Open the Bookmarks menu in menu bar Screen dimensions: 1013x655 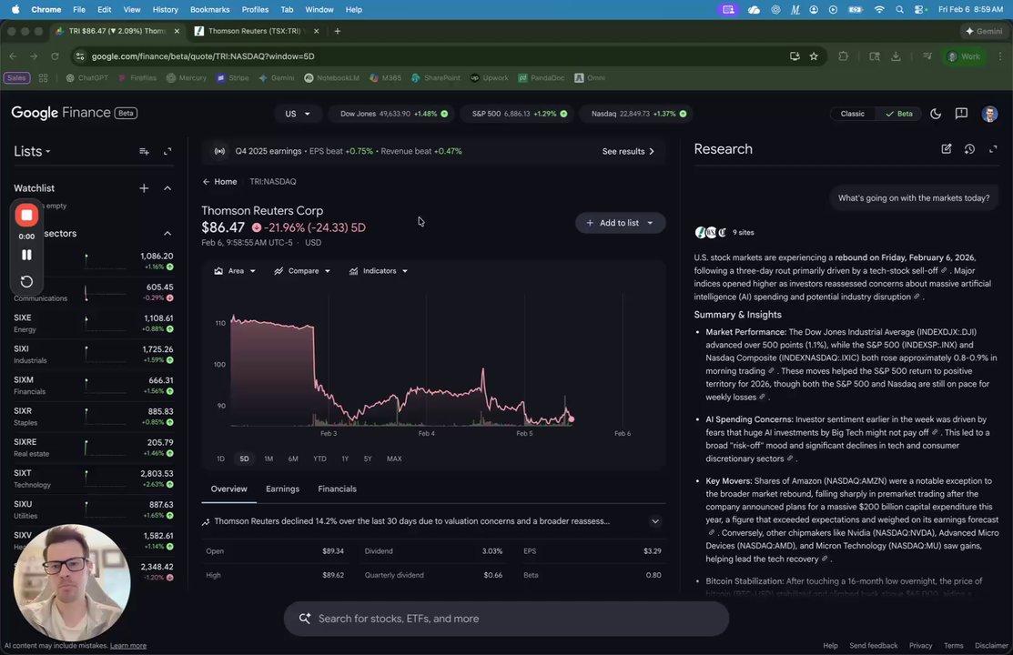[x=209, y=10]
